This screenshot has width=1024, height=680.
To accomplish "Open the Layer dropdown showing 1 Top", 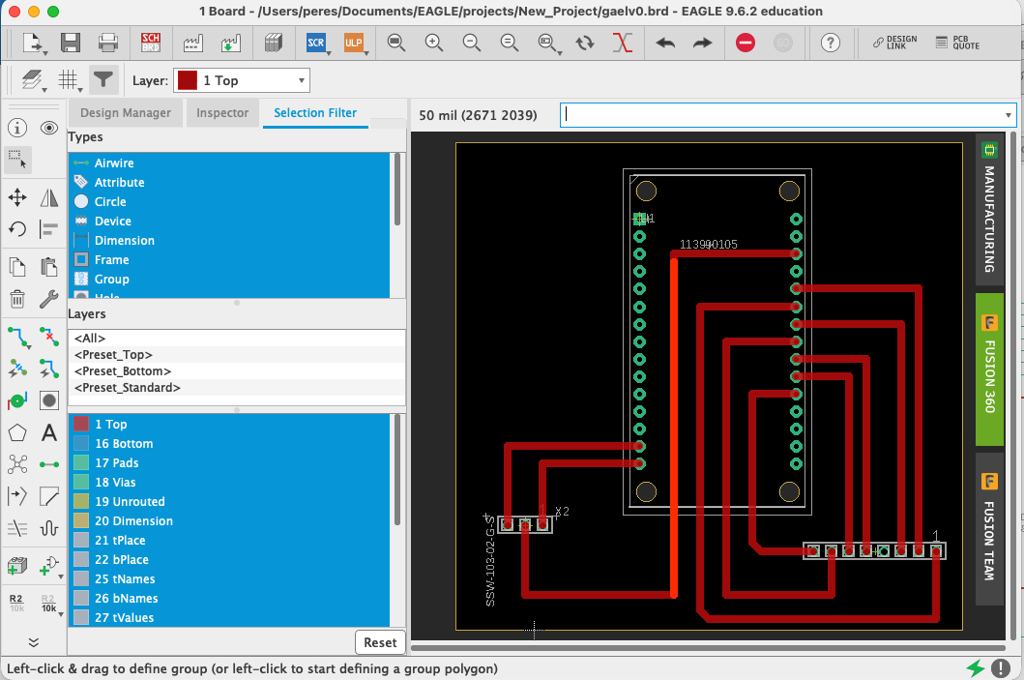I will [242, 80].
